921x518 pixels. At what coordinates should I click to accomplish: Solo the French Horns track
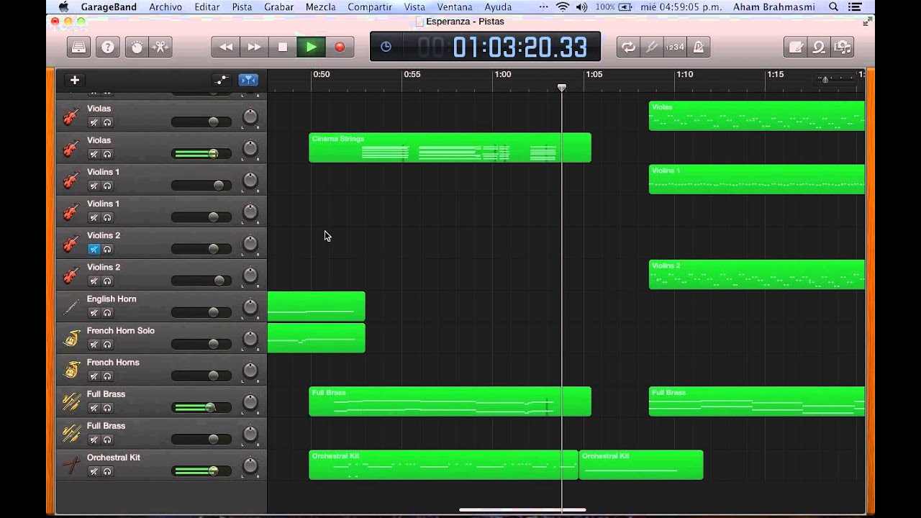(107, 376)
